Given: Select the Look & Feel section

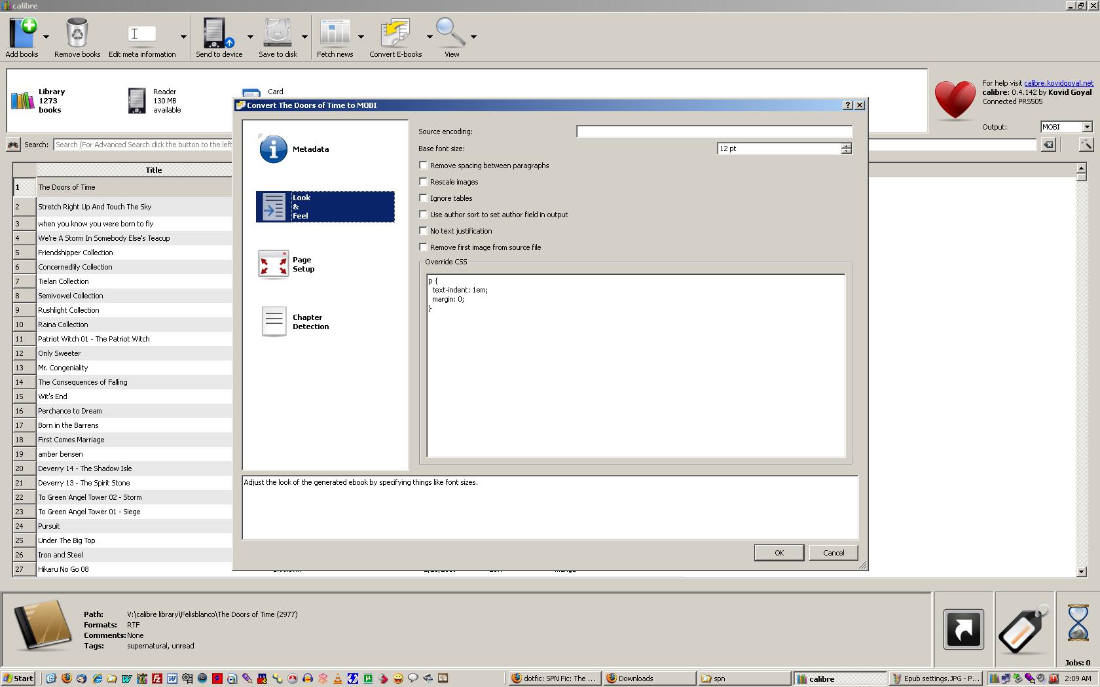Looking at the screenshot, I should click(325, 207).
